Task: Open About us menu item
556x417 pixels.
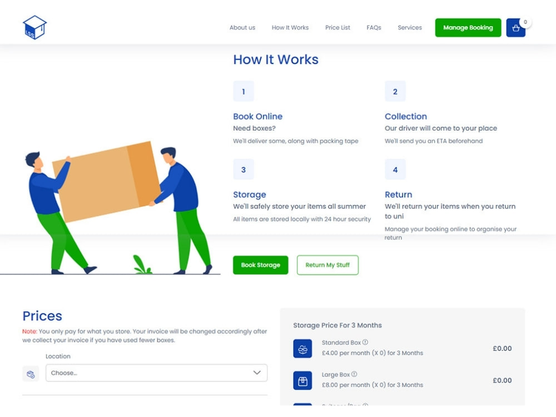Action: 242,27
